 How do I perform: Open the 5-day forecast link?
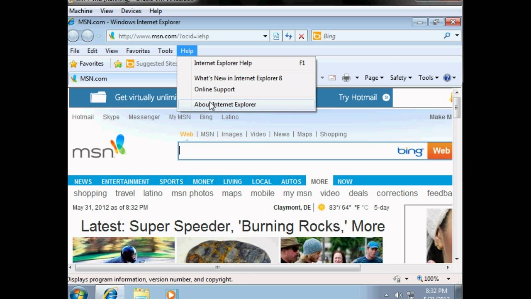(382, 207)
